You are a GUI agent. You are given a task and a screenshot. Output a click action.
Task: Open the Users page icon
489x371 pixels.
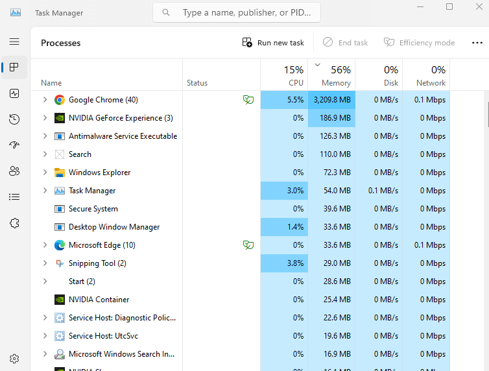coord(14,171)
